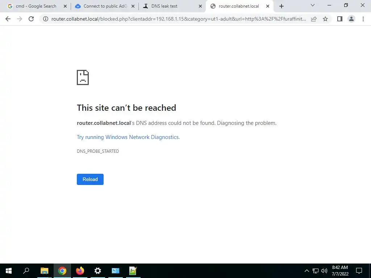
Task: Toggle the browser side panel icon
Action: point(340,19)
